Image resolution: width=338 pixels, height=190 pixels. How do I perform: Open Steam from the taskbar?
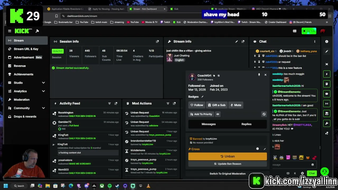(x=117, y=186)
